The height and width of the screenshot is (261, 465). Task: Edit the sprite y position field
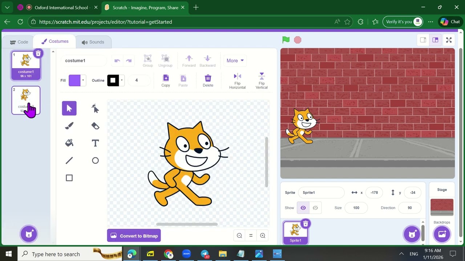413,192
